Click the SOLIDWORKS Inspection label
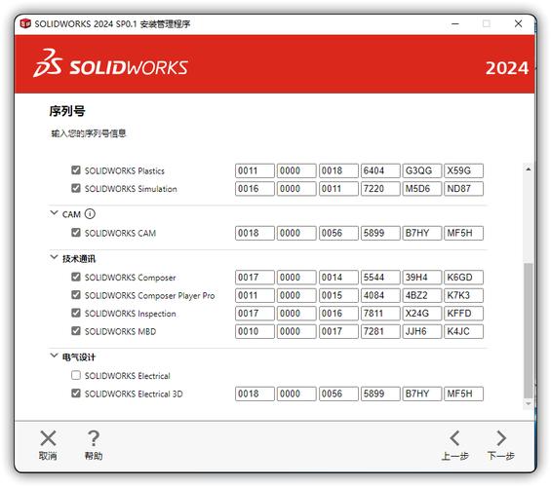551x487 pixels. (130, 314)
